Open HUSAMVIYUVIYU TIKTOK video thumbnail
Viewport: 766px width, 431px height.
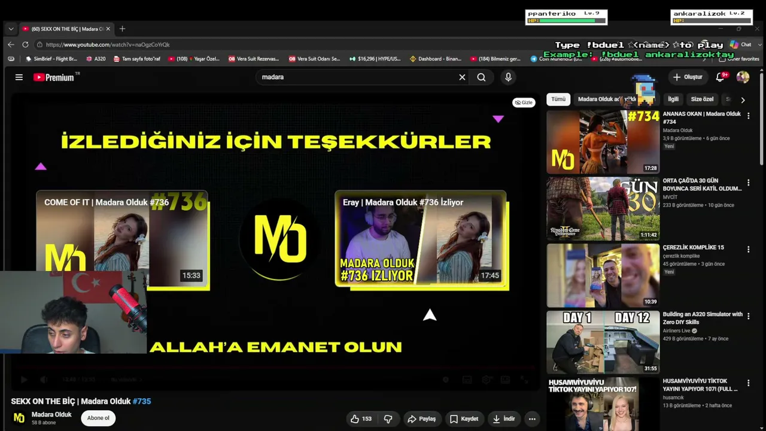tap(603, 404)
